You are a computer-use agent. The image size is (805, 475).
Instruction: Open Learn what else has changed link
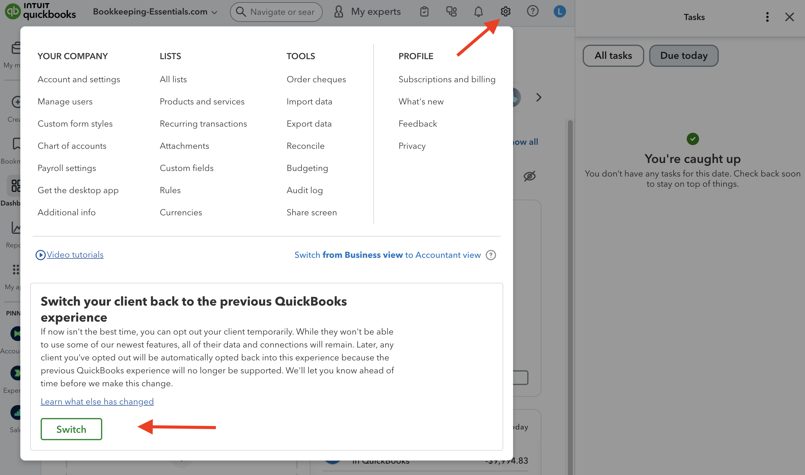click(x=97, y=401)
